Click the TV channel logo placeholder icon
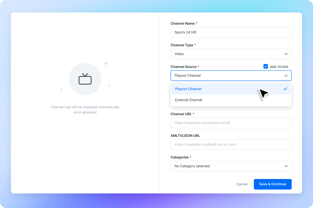This screenshot has height=208, width=313. pyautogui.click(x=85, y=79)
